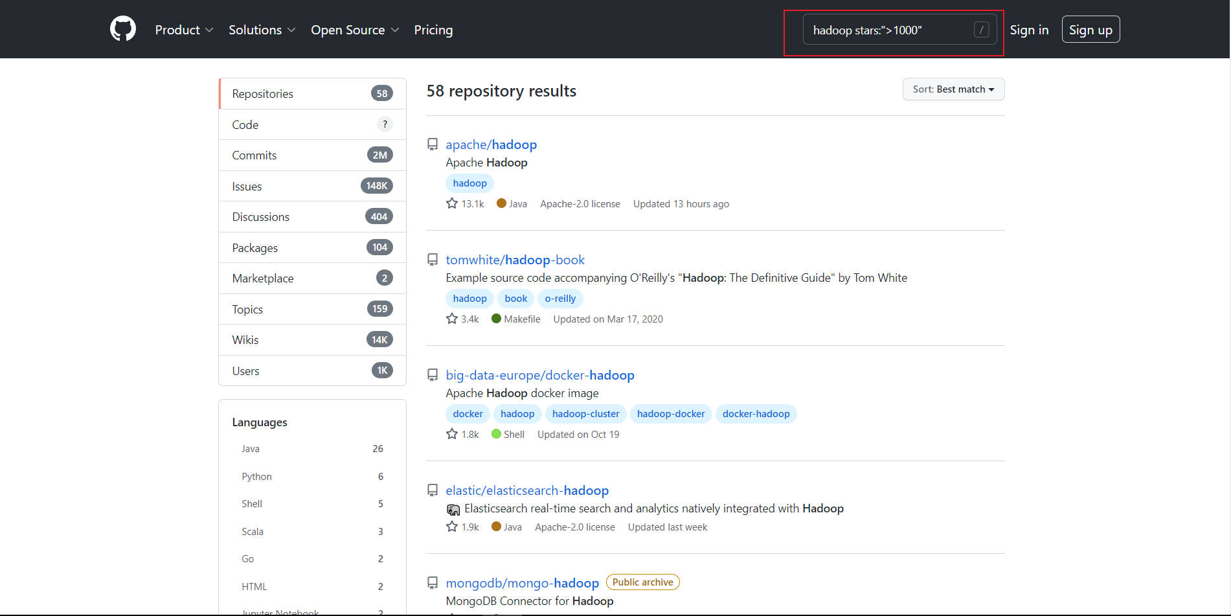Click dark green Makefile language dot
This screenshot has height=616, width=1231.
click(x=496, y=319)
